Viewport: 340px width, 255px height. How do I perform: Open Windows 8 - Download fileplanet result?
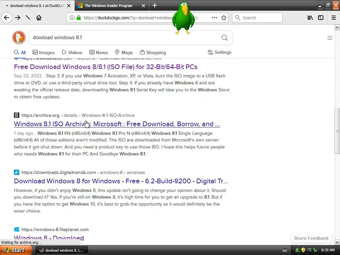tap(49, 238)
